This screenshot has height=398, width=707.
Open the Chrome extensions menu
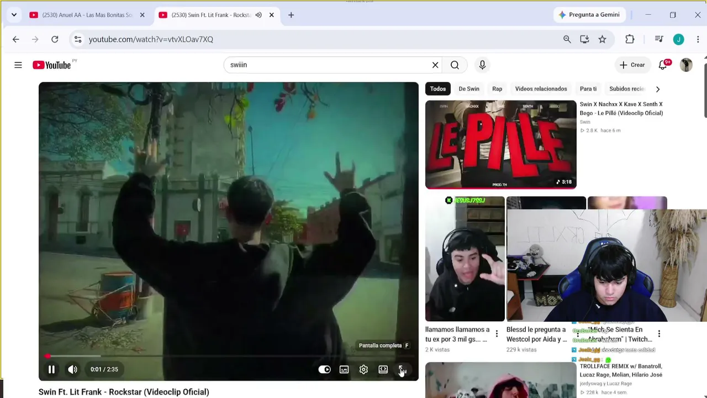tap(630, 39)
